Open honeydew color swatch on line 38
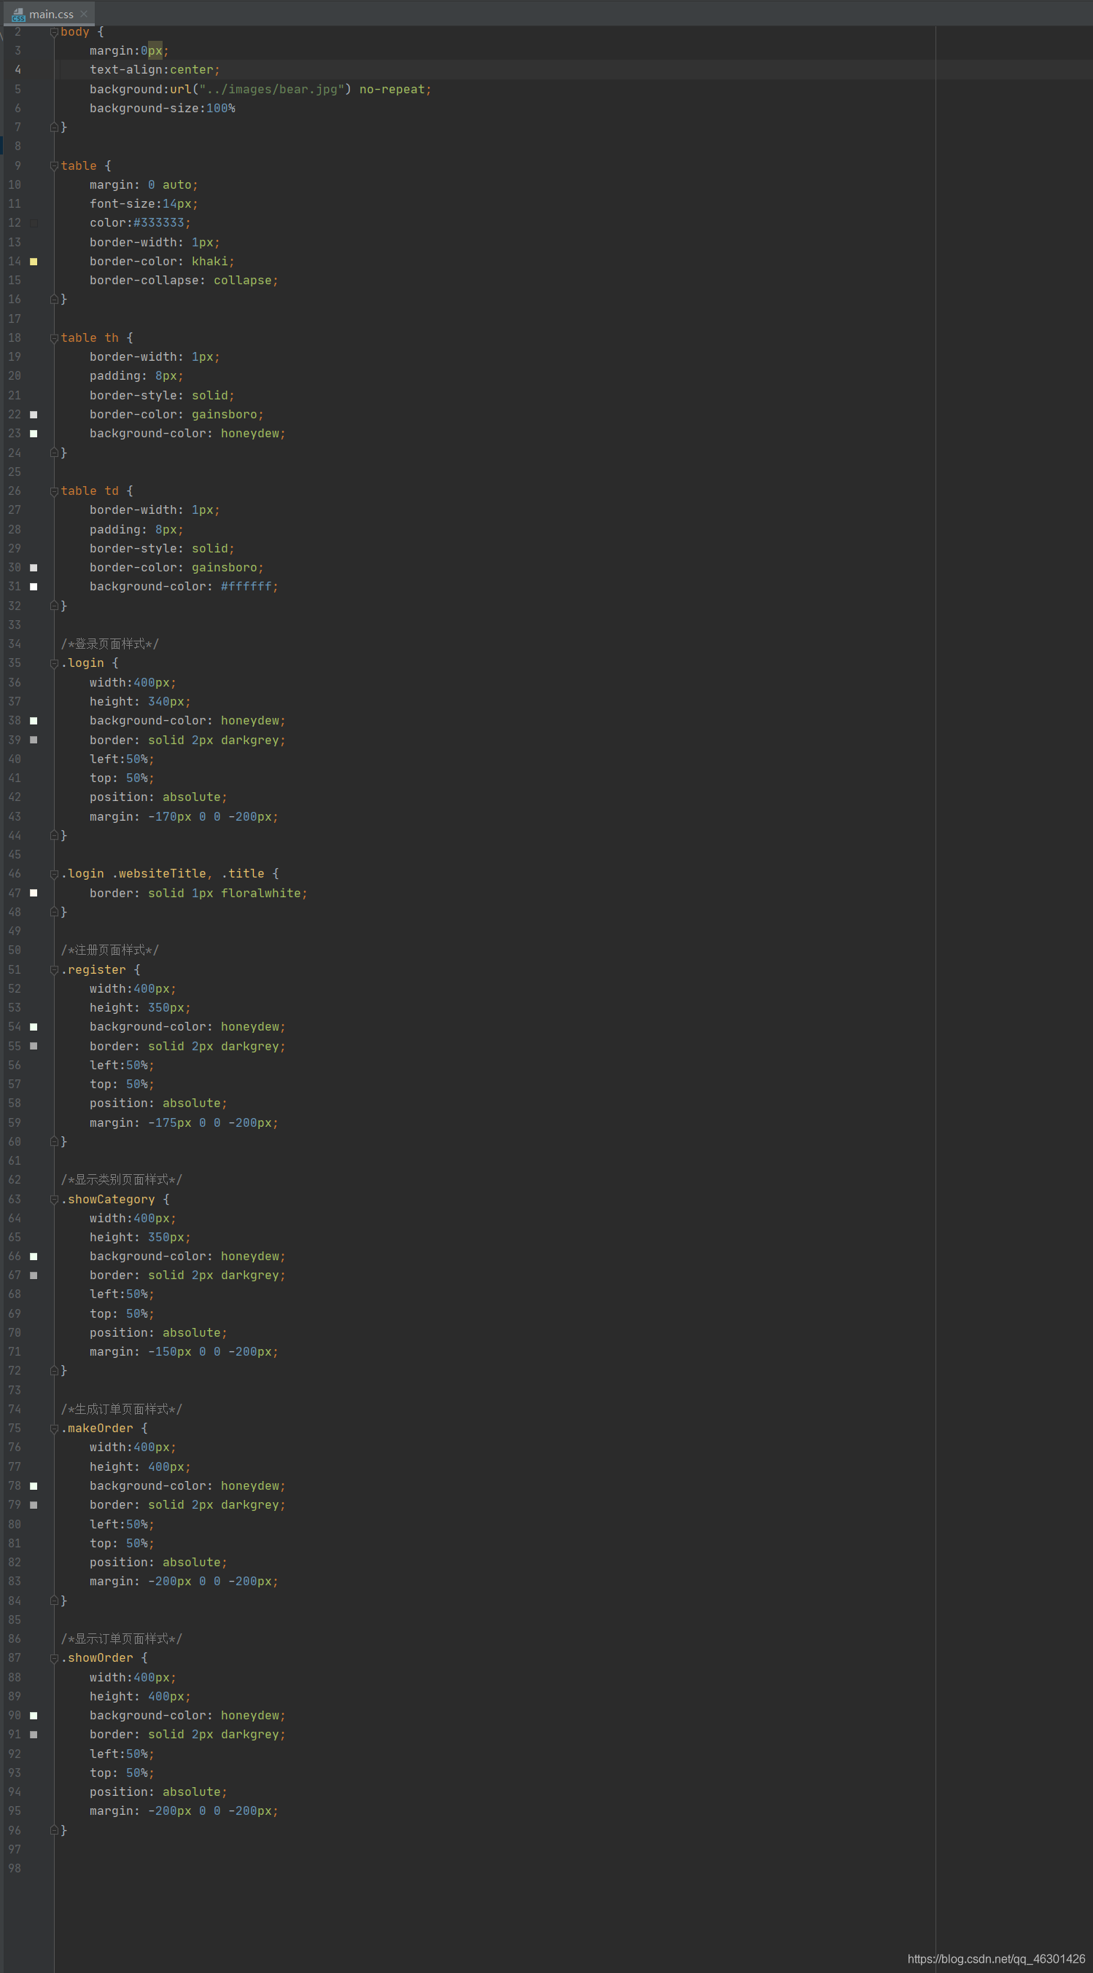 (x=34, y=721)
